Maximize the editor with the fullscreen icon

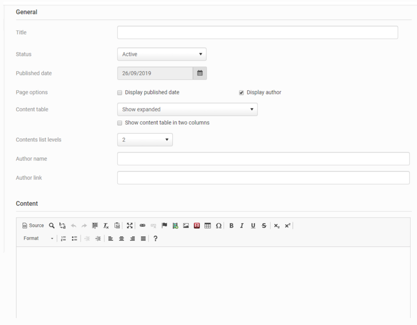pyautogui.click(x=130, y=225)
